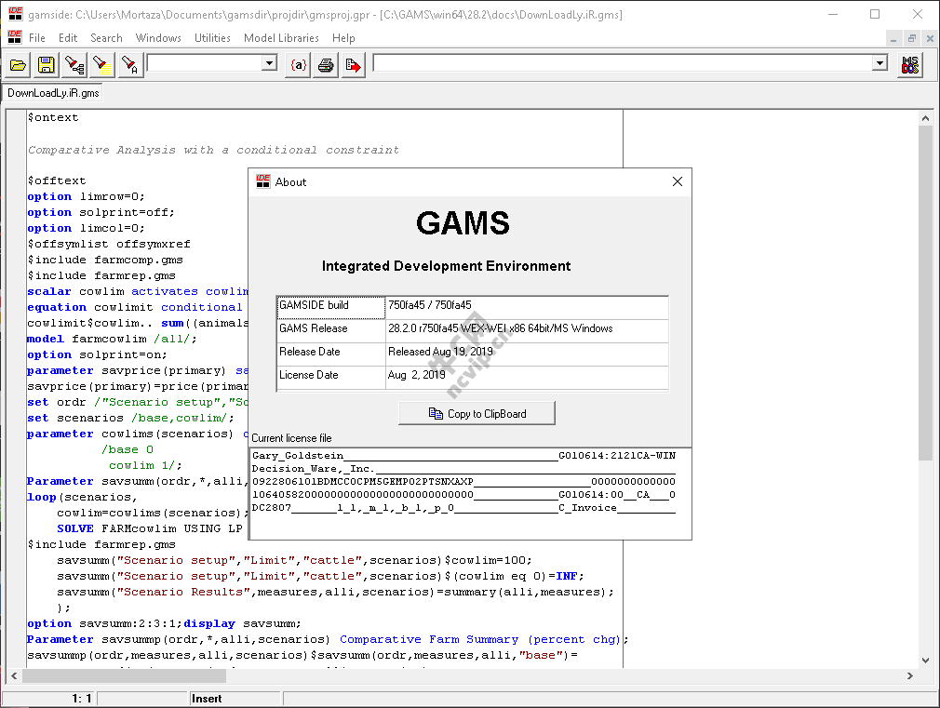Click in the search text input field
The height and width of the screenshot is (708, 940).
(205, 63)
